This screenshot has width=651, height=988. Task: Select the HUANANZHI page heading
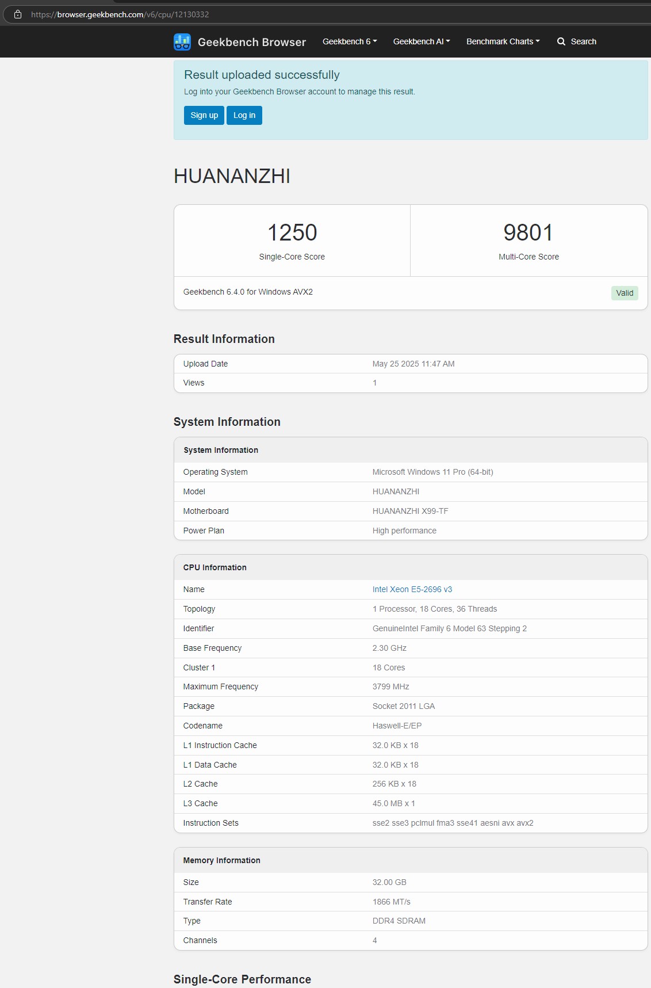[232, 176]
